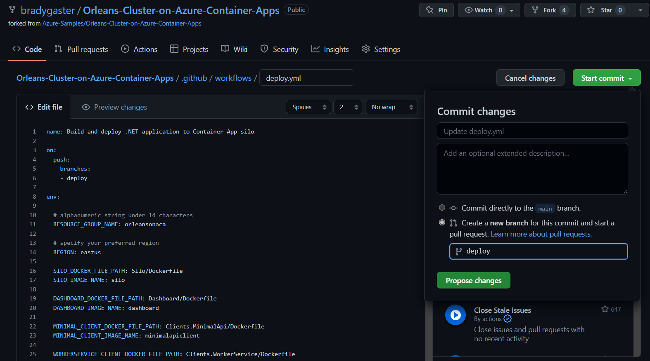Star this repository

pos(606,10)
